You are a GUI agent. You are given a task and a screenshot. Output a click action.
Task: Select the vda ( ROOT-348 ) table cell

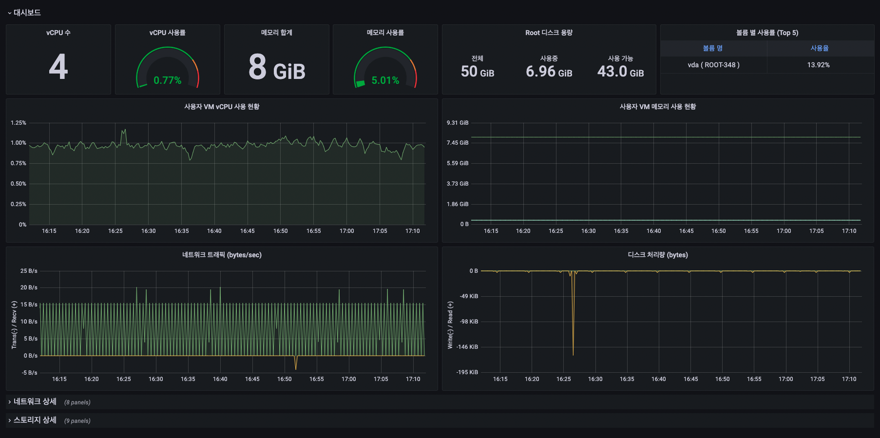(713, 65)
